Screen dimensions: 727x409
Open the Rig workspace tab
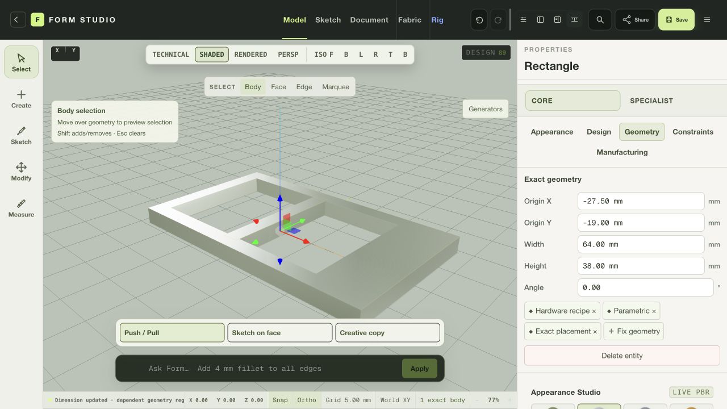coord(437,20)
